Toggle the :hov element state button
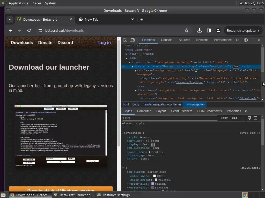Viewport: 265px width, 198px height. 224,118
